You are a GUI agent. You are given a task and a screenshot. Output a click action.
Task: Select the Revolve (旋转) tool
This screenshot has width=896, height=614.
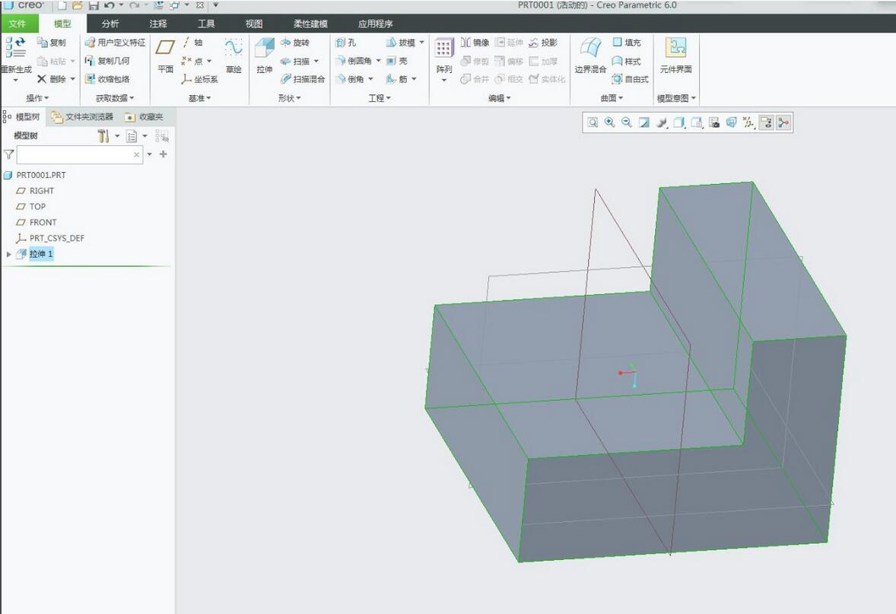click(x=295, y=43)
